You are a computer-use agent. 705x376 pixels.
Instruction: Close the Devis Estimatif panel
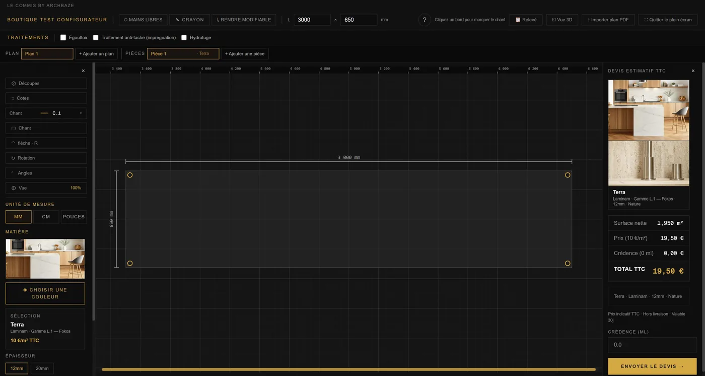(x=693, y=71)
